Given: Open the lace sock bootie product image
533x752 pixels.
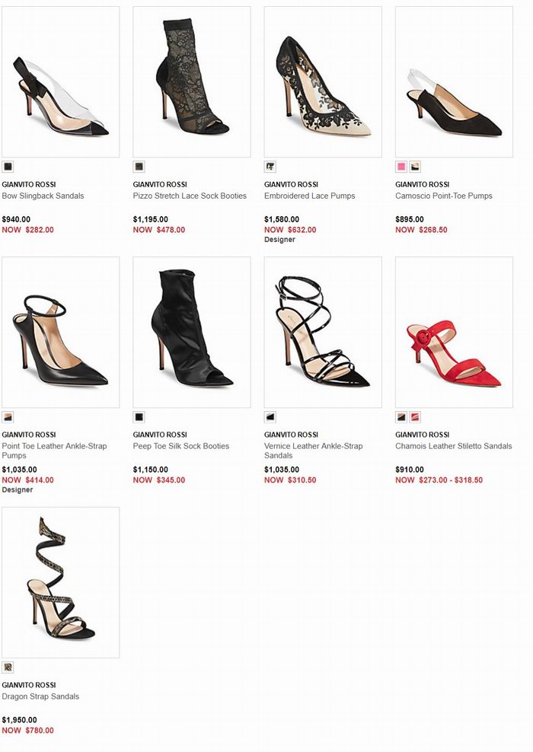Looking at the screenshot, I should (192, 82).
